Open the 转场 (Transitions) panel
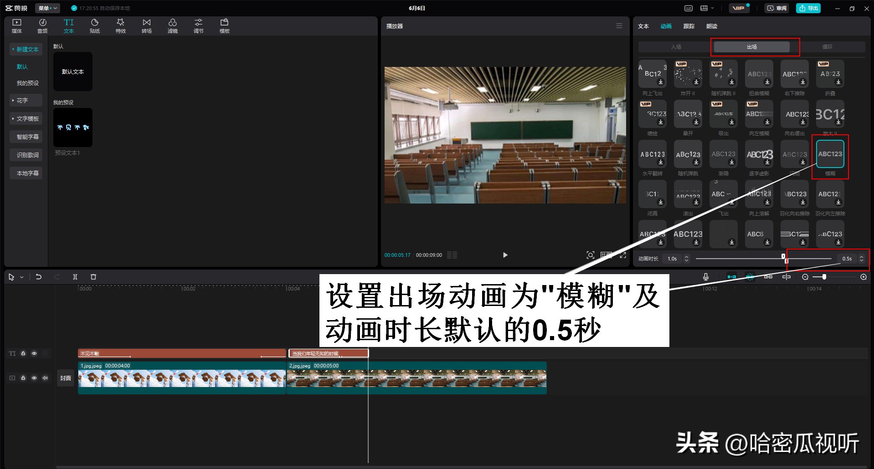 click(146, 25)
